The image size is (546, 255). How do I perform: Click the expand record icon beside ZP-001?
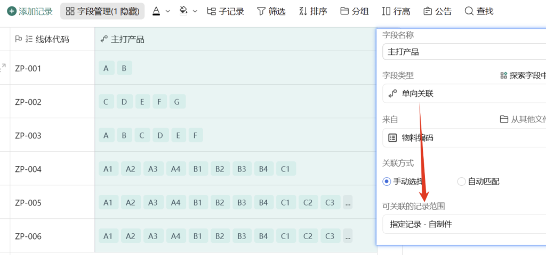(x=3, y=68)
